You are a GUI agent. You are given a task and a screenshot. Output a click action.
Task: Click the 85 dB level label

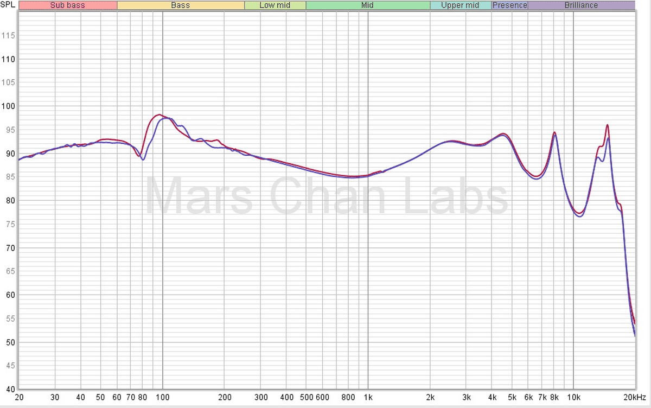pos(10,177)
